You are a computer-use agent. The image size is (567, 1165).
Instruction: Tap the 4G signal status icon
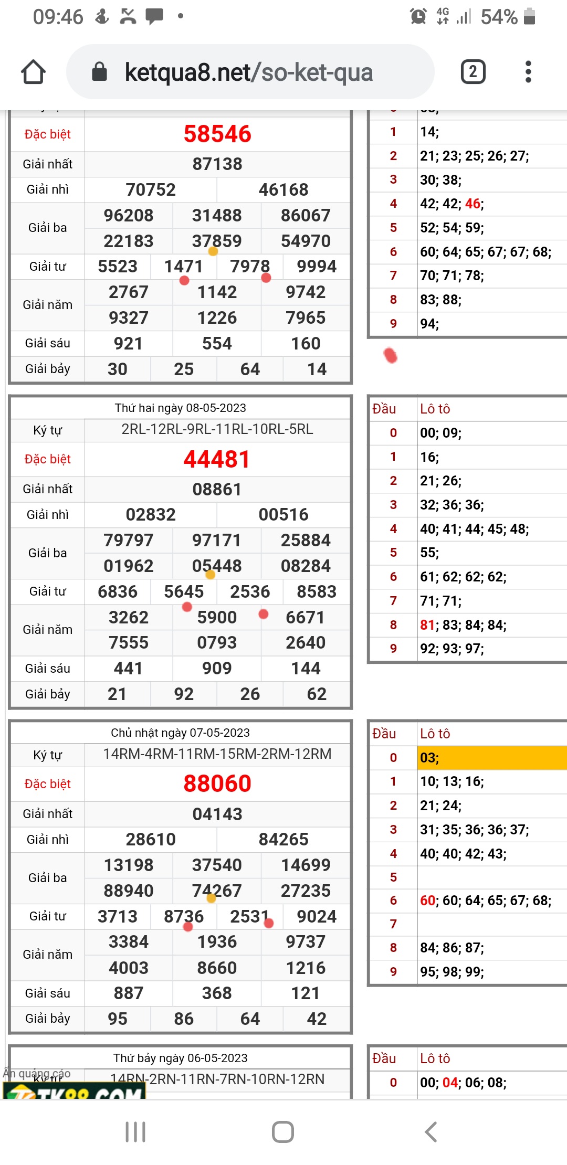click(x=443, y=16)
